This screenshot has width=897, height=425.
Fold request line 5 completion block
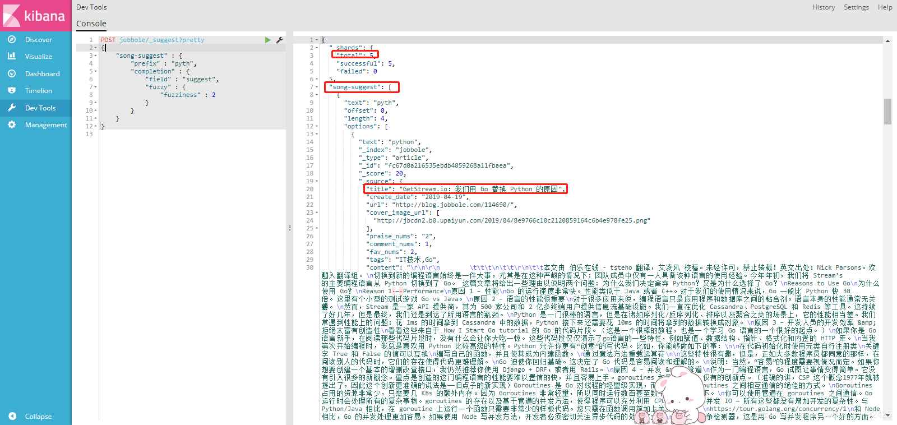click(x=96, y=71)
